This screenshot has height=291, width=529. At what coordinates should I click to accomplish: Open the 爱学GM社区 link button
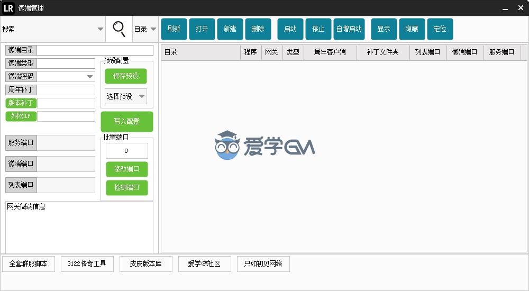tap(204, 264)
